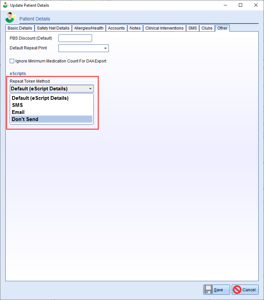Image resolution: width=264 pixels, height=300 pixels.
Task: Choose SMS in the token method list
Action: pos(52,105)
